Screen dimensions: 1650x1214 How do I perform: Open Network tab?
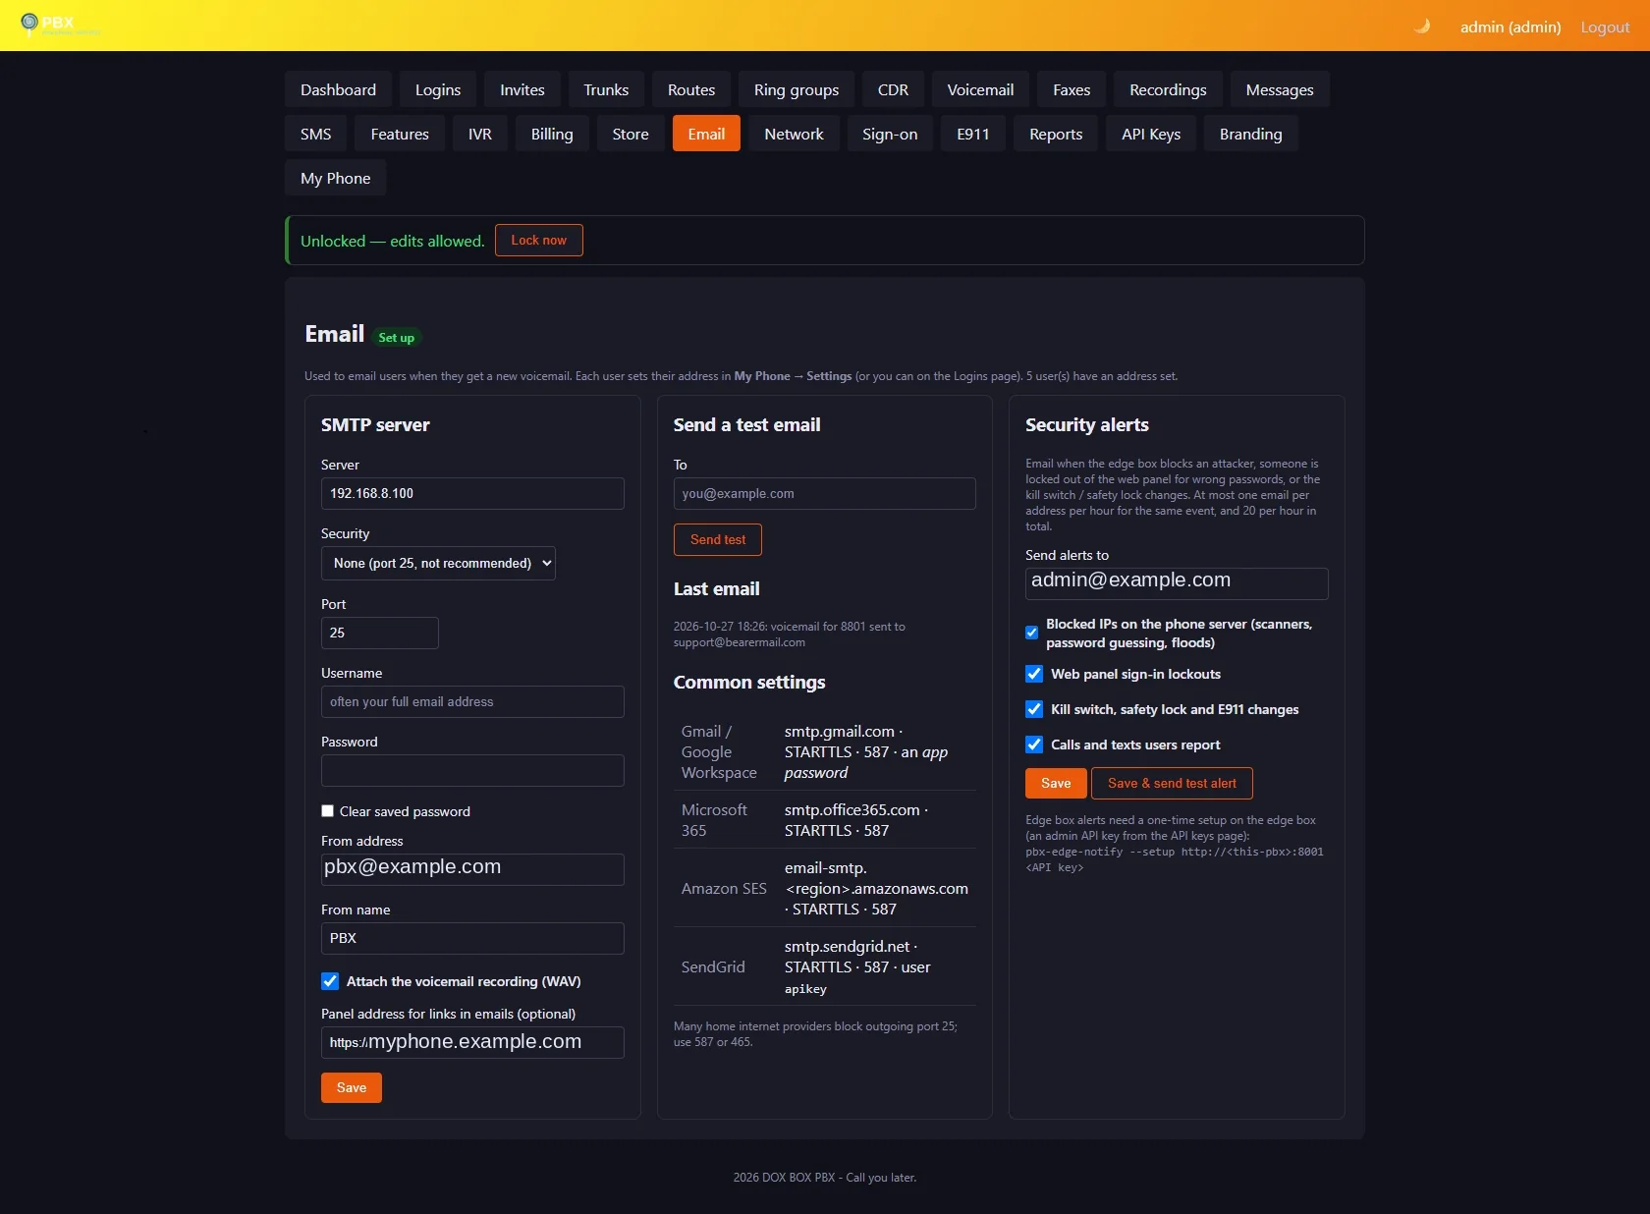(x=794, y=134)
